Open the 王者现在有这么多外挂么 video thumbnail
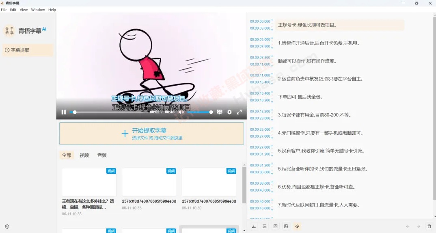Screen dimensions: 436x233 pyautogui.click(x=89, y=182)
